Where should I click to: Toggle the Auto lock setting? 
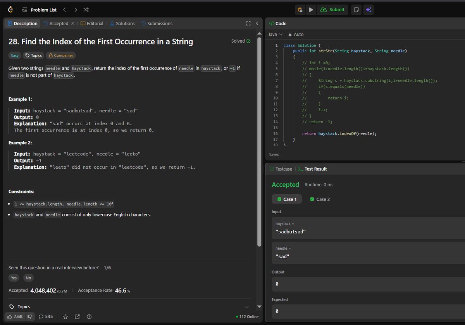296,35
